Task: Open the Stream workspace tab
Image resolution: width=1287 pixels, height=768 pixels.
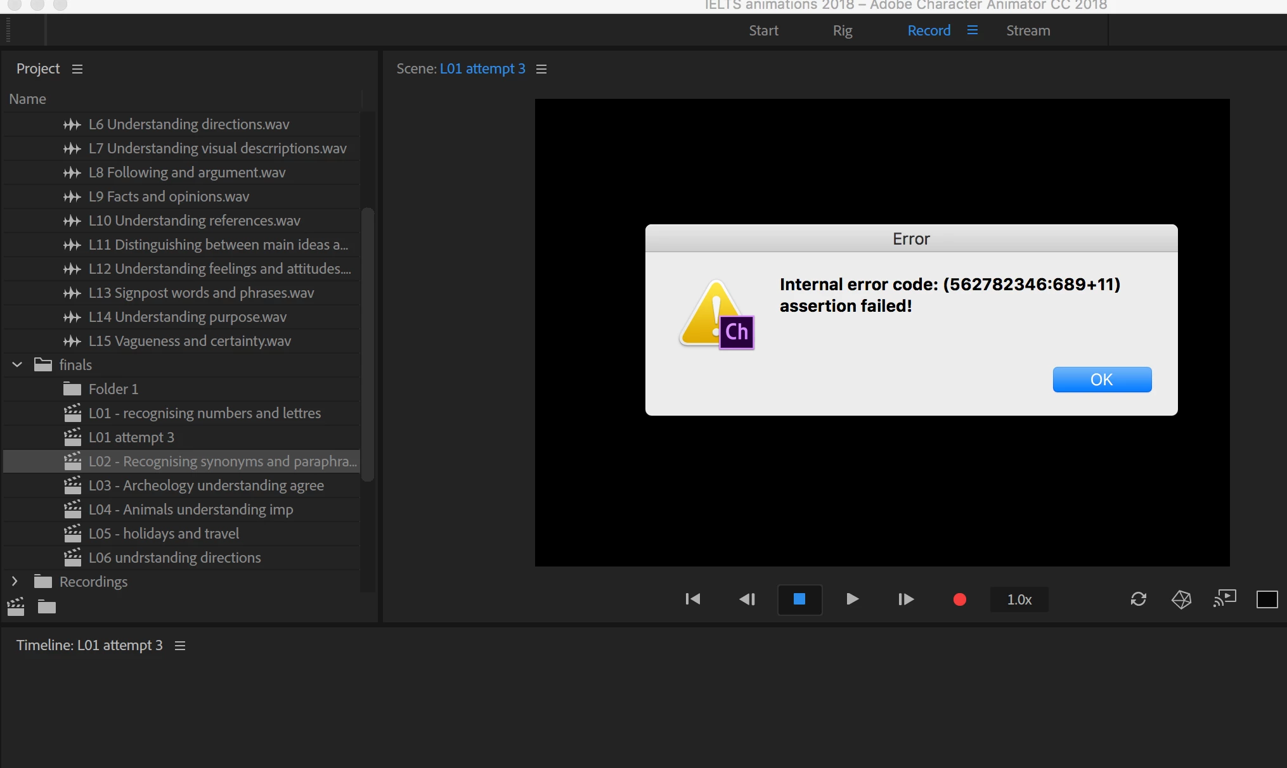Action: click(1028, 30)
